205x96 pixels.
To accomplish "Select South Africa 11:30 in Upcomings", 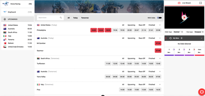I will 18,32.
